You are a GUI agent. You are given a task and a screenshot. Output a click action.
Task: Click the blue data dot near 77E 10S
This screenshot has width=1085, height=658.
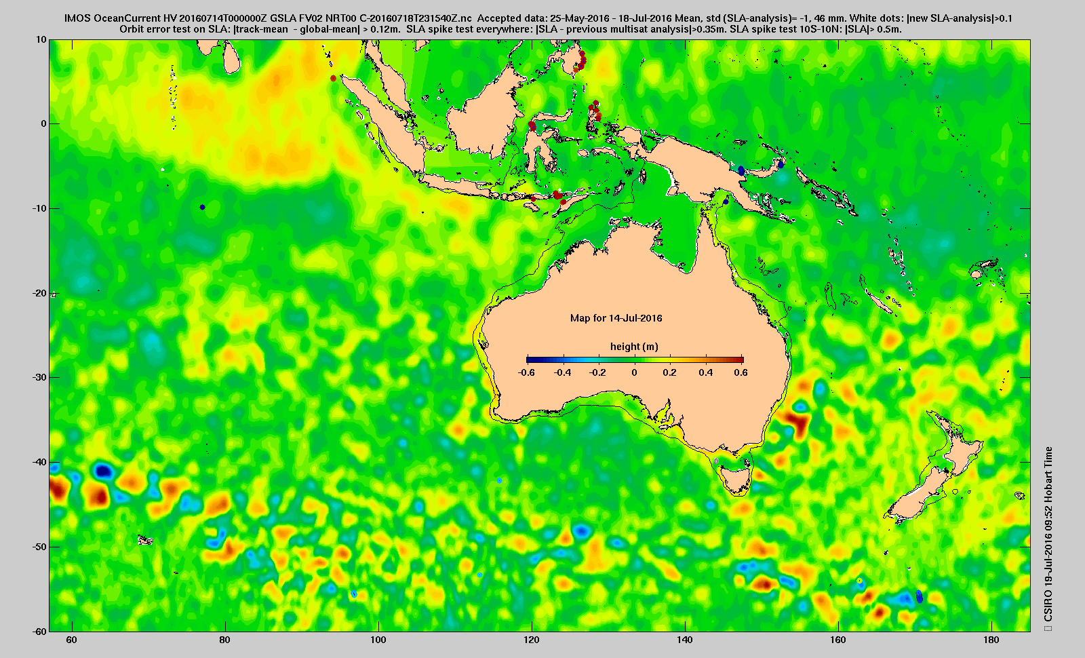click(202, 207)
